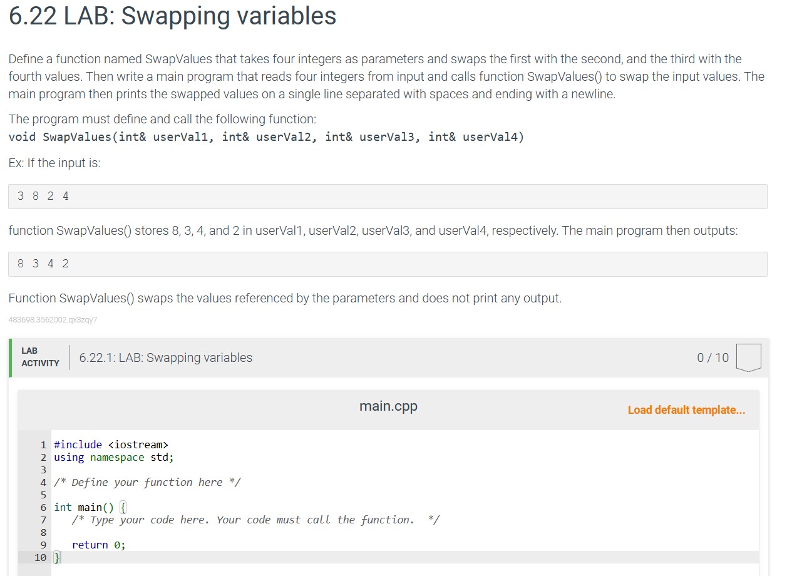The width and height of the screenshot is (787, 576).
Task: Click the Define your function here comment
Action: point(148,482)
